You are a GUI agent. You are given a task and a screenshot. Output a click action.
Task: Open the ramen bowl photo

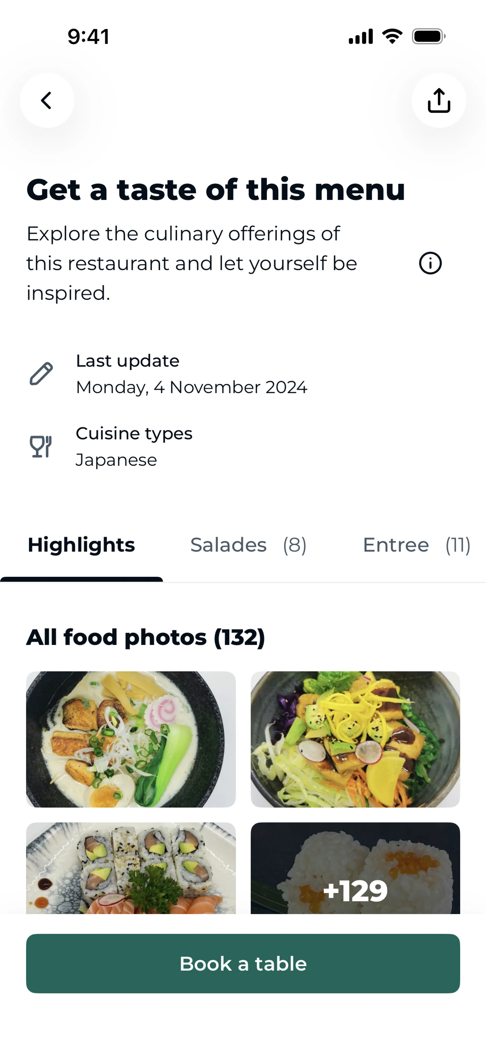point(131,739)
